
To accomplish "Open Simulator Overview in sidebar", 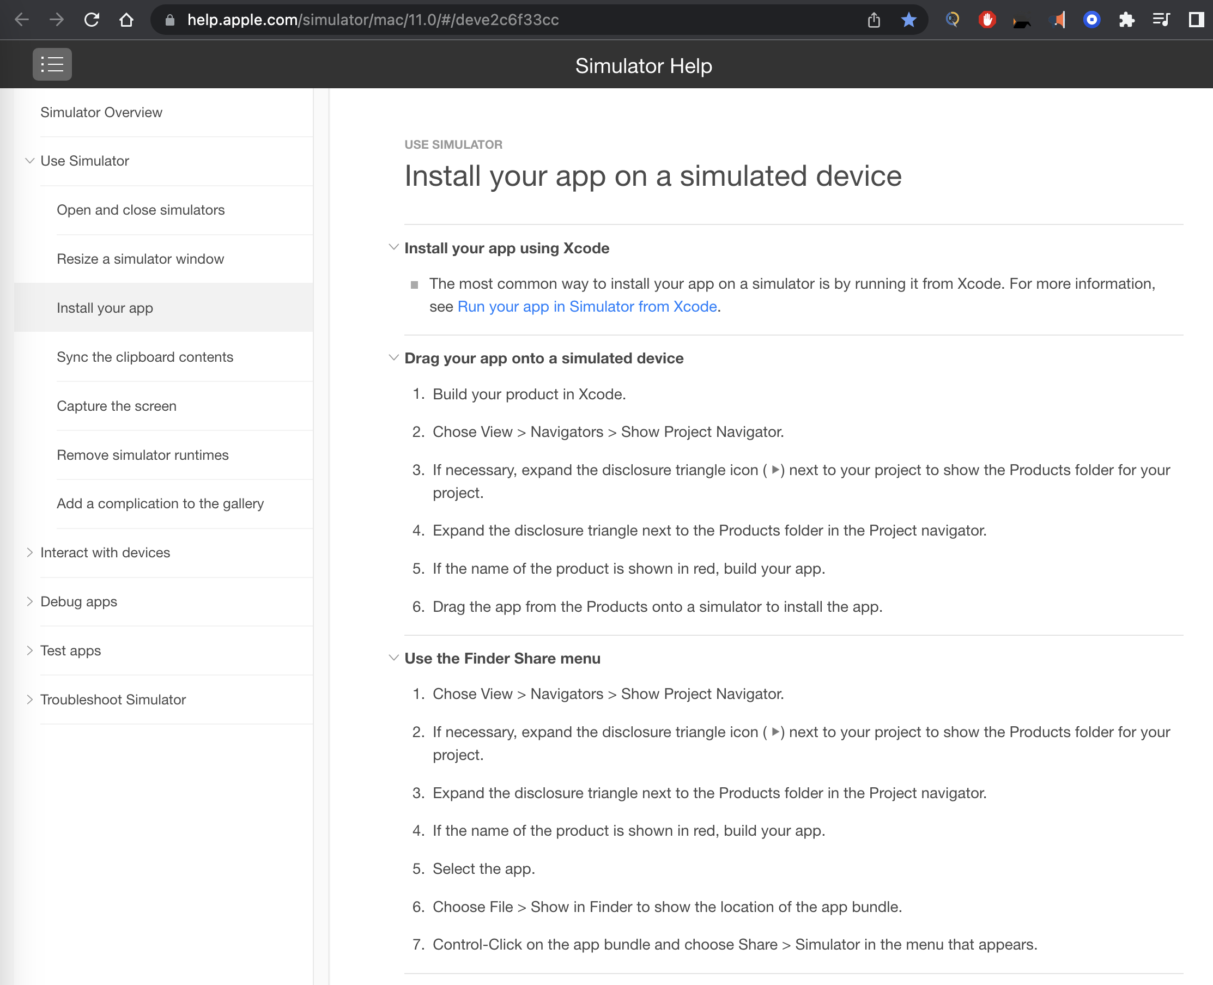I will pos(101,112).
